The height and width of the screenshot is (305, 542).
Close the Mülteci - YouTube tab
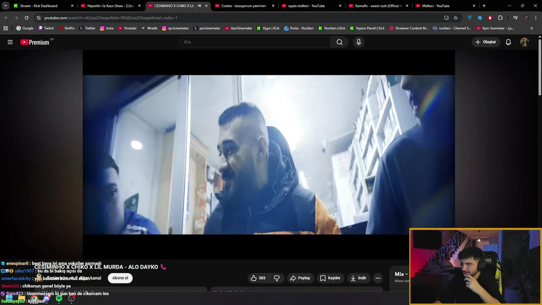click(474, 6)
